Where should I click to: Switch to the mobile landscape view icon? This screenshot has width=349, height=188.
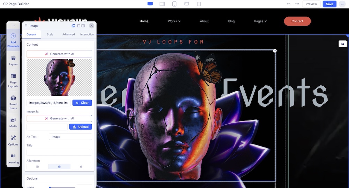point(187,4)
